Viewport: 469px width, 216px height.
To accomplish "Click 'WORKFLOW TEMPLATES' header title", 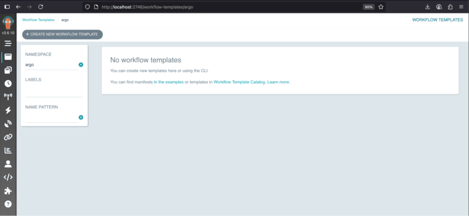I will [x=438, y=20].
